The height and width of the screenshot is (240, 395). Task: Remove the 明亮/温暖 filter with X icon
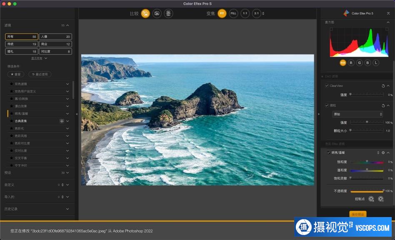tap(383, 152)
